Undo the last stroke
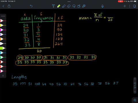 point(31,6)
